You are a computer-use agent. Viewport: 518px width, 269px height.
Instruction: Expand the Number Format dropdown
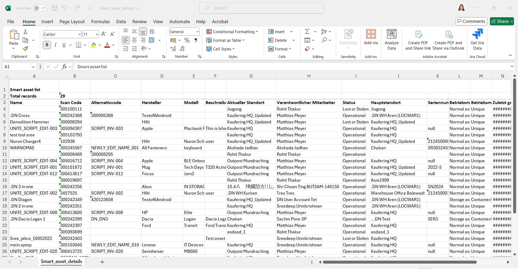click(x=197, y=32)
